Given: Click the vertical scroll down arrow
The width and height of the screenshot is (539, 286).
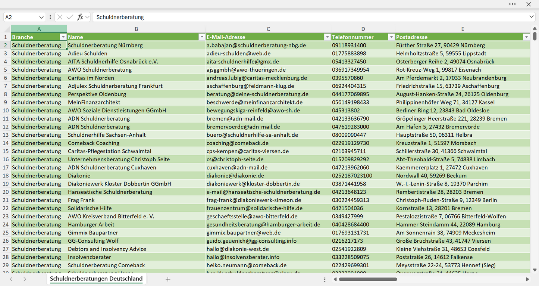Looking at the screenshot, I should pyautogui.click(x=535, y=270).
